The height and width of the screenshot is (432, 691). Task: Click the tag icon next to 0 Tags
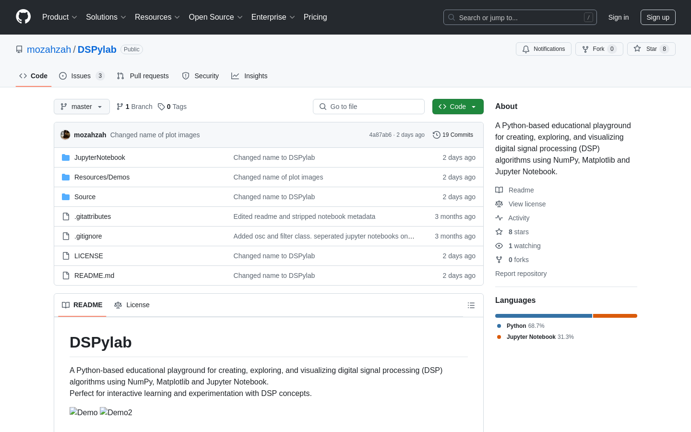pos(161,107)
